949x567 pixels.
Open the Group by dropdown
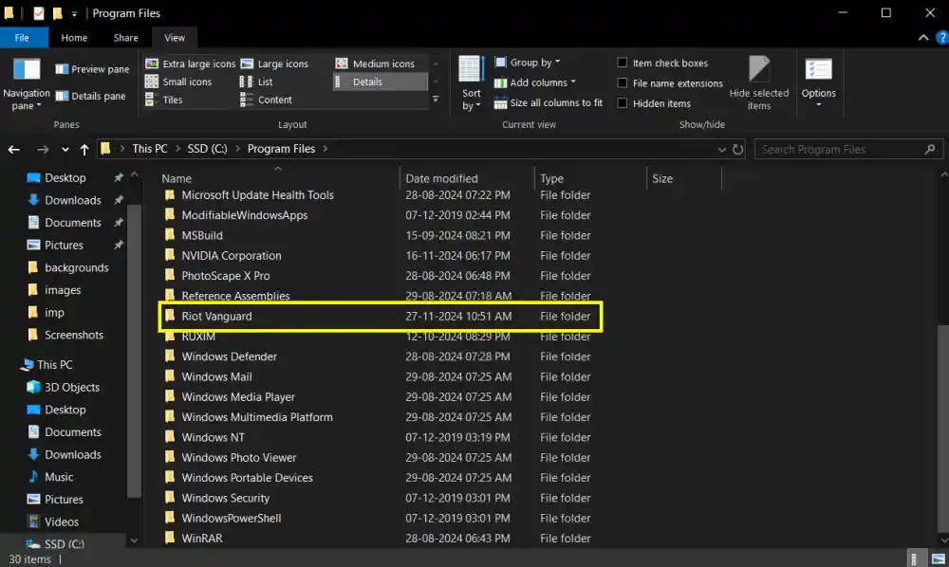(x=529, y=63)
